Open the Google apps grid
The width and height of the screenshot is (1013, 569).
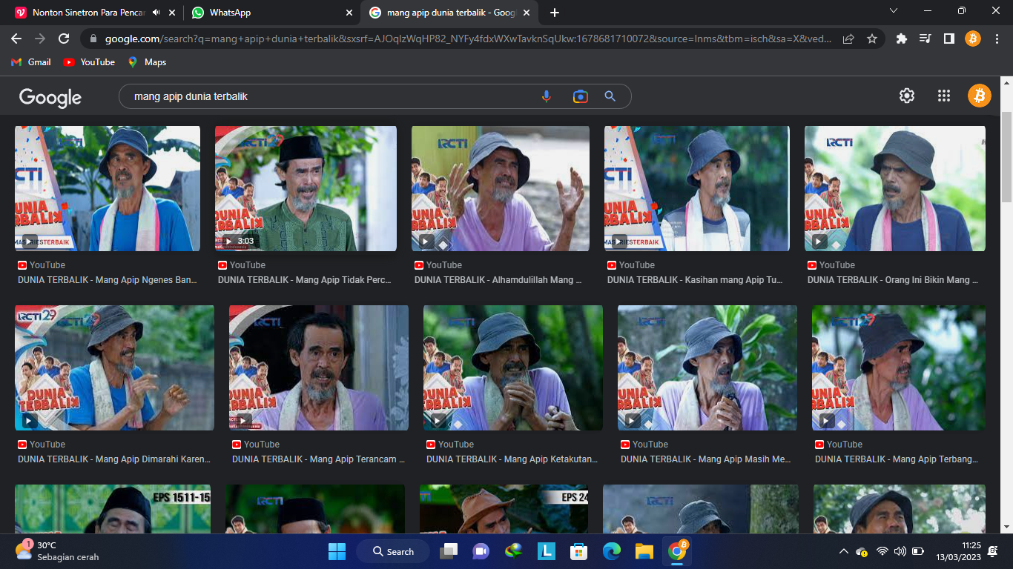943,96
